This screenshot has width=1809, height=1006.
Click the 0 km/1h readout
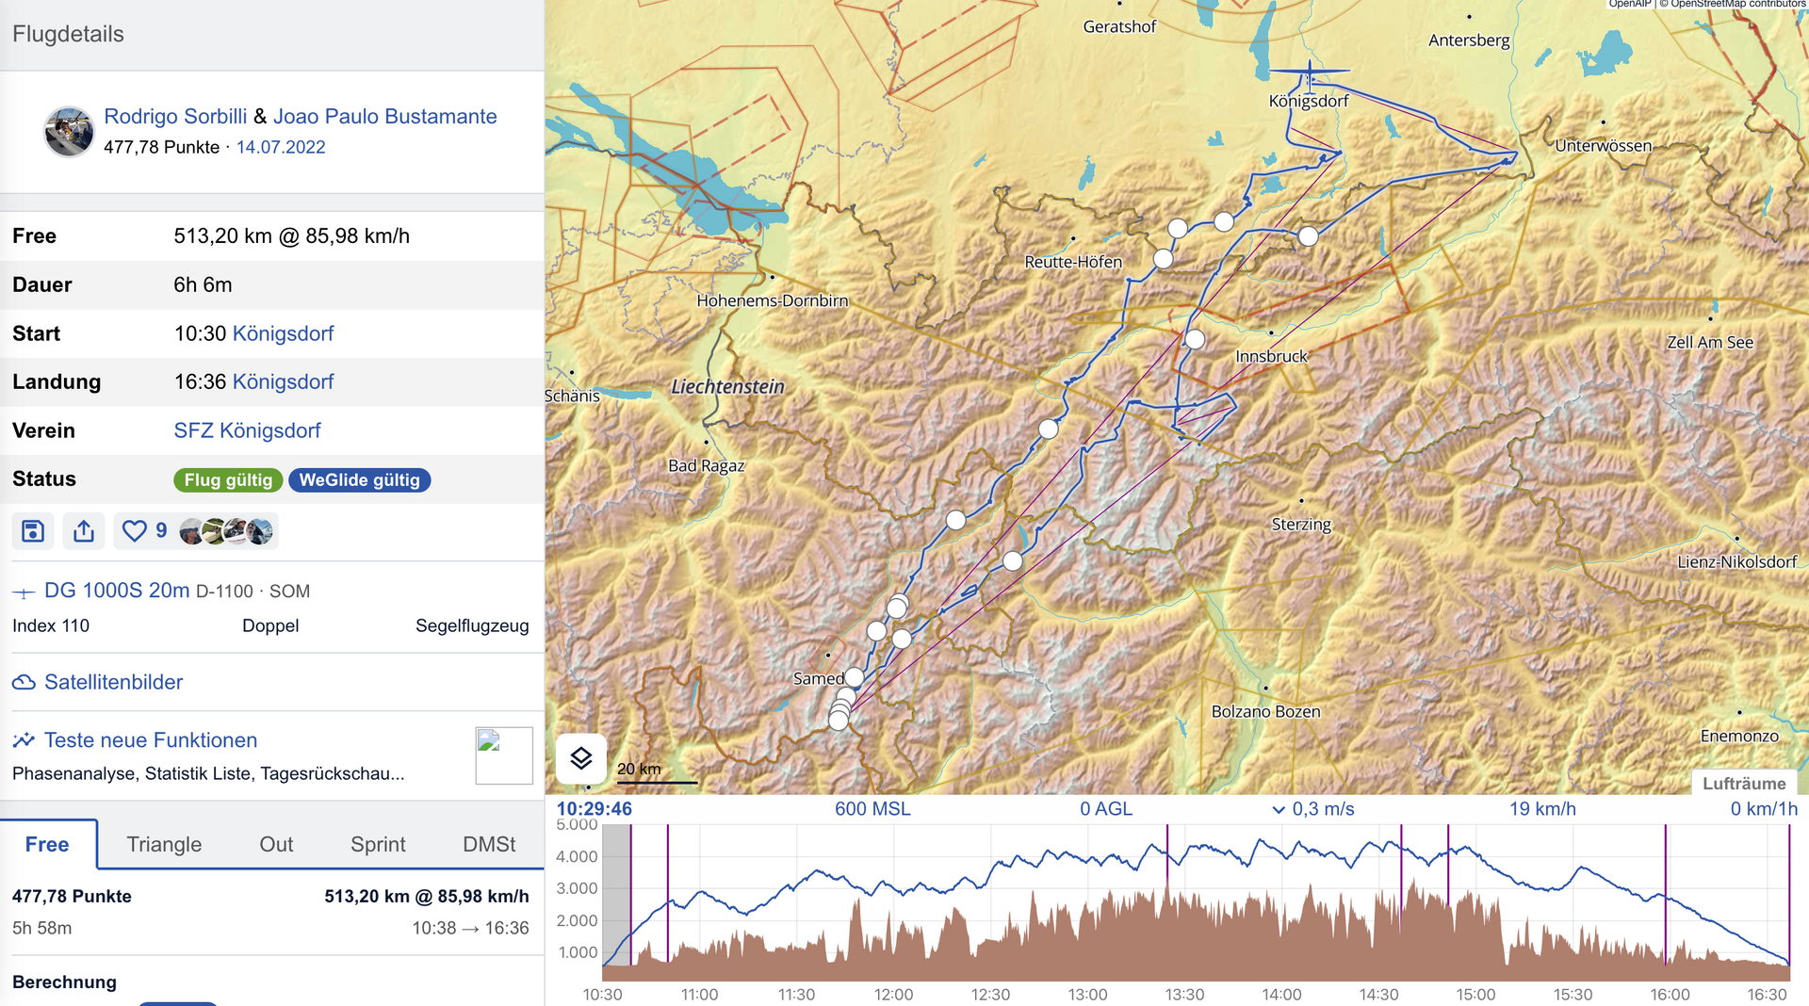(1764, 809)
